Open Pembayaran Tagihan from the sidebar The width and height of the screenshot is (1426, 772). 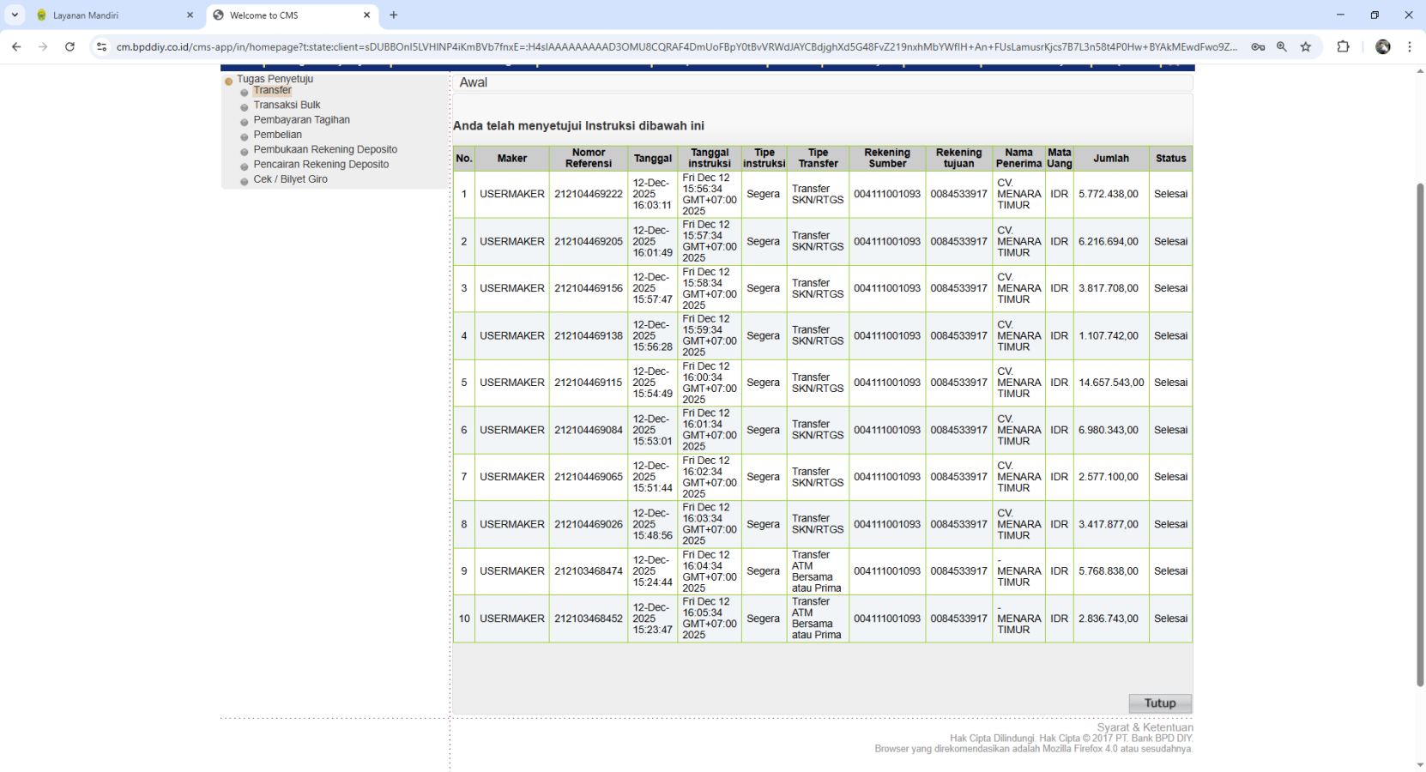[x=301, y=120]
